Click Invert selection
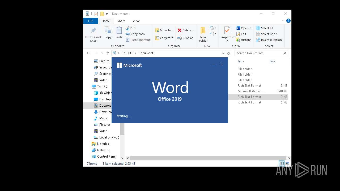Screen dimensions: 340x191 tap(269, 40)
